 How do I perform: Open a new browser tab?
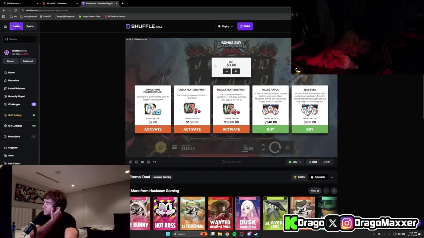(123, 3)
